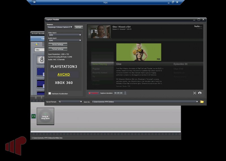Open Device Settings
Screen dimensions: 226x161
58,45
